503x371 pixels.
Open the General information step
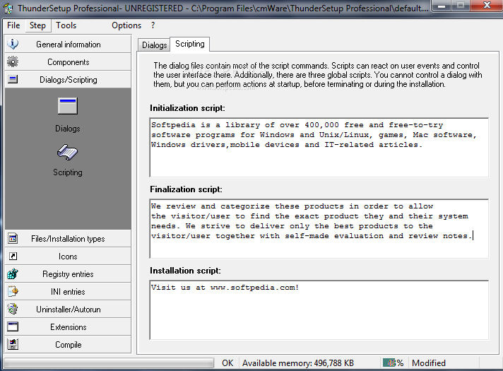(68, 44)
